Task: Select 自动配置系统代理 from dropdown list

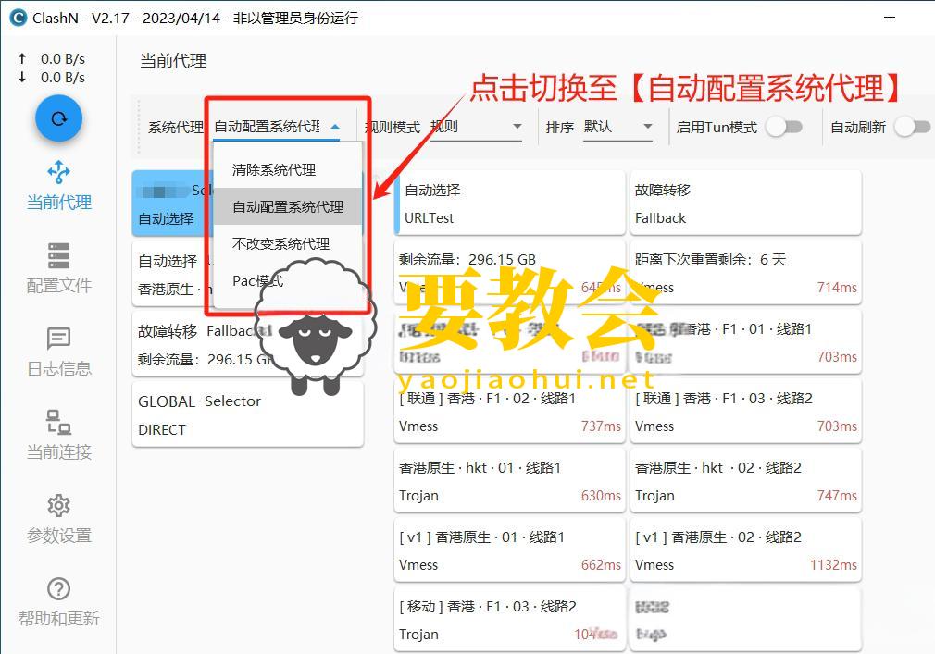Action: (x=287, y=206)
